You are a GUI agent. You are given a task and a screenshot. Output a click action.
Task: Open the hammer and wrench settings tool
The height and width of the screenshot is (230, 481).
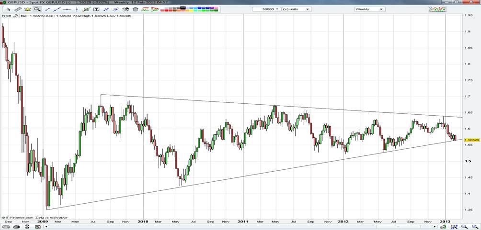coord(126,9)
